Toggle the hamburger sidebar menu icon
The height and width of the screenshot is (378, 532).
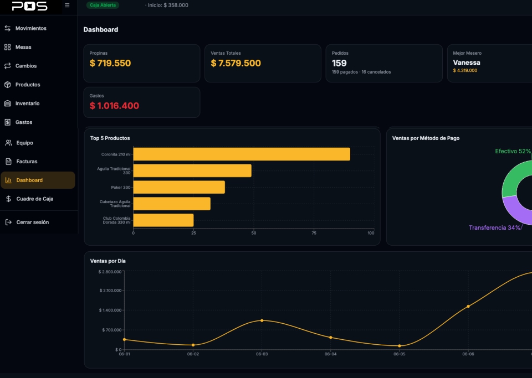coord(67,6)
